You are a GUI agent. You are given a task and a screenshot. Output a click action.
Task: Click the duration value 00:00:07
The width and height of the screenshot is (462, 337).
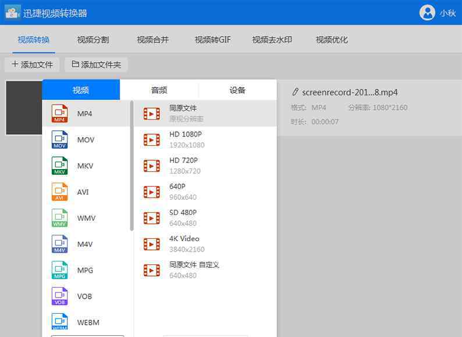[325, 122]
